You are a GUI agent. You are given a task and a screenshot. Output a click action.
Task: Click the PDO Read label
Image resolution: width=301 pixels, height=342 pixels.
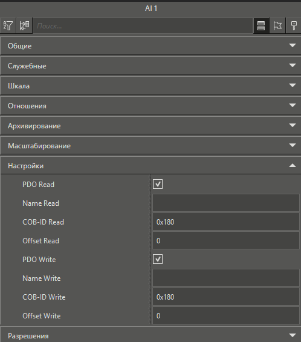pyautogui.click(x=38, y=185)
